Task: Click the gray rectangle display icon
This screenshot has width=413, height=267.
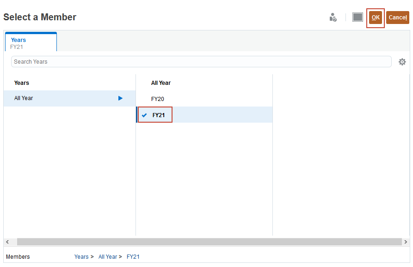Action: point(358,18)
